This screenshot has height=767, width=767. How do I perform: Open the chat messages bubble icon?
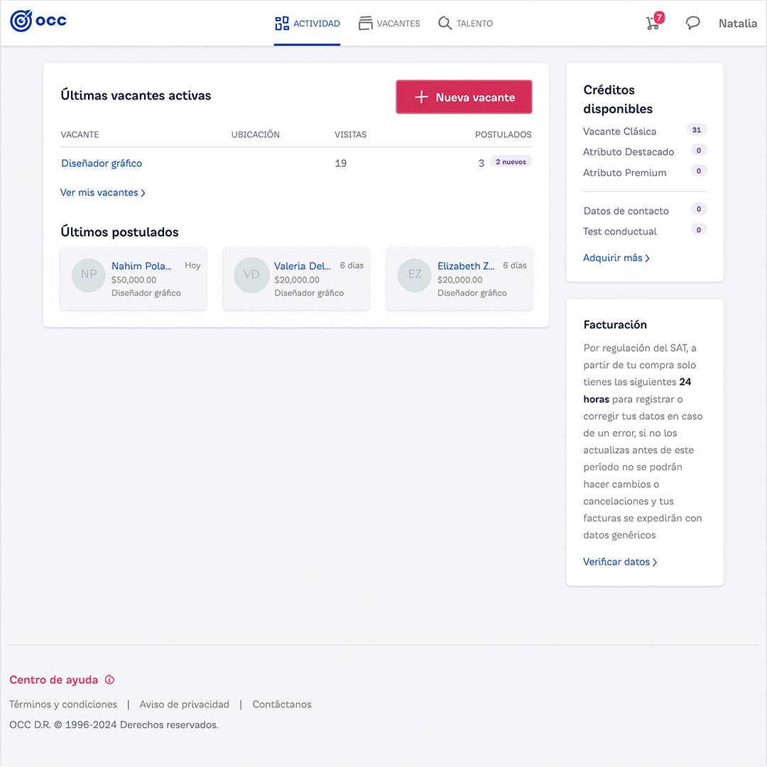692,23
